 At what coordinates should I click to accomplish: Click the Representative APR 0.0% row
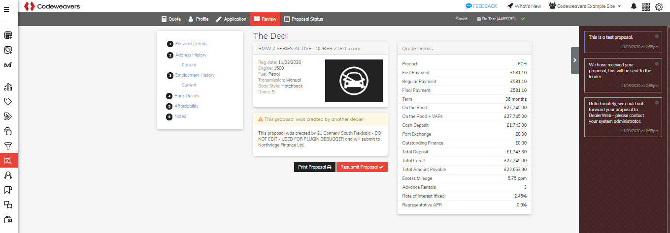click(x=465, y=205)
